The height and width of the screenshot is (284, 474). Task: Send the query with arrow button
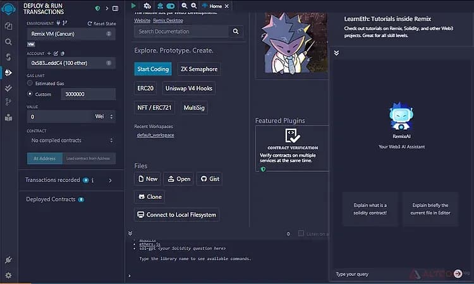tap(458, 273)
